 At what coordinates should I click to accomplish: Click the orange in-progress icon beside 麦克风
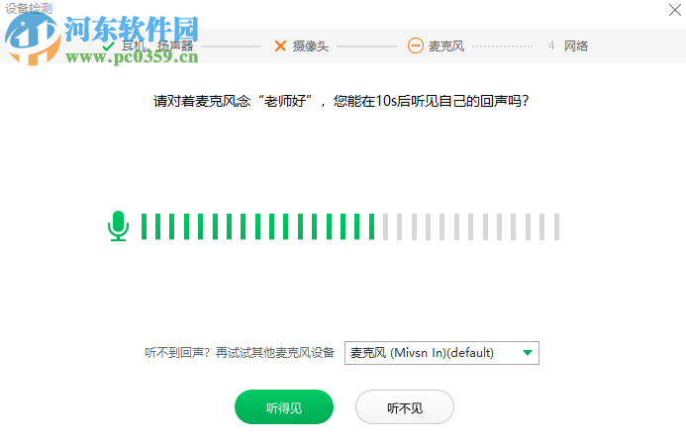(415, 45)
